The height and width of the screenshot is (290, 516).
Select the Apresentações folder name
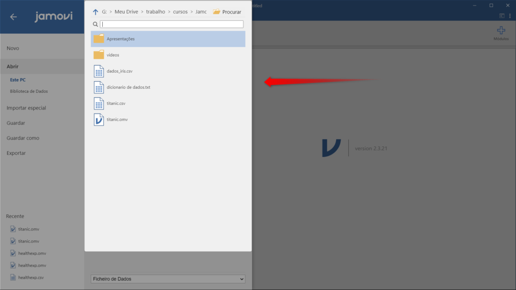(120, 39)
